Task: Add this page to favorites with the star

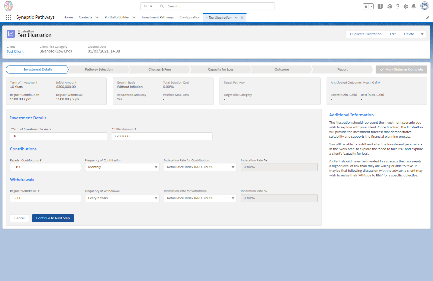Action: 366,6
